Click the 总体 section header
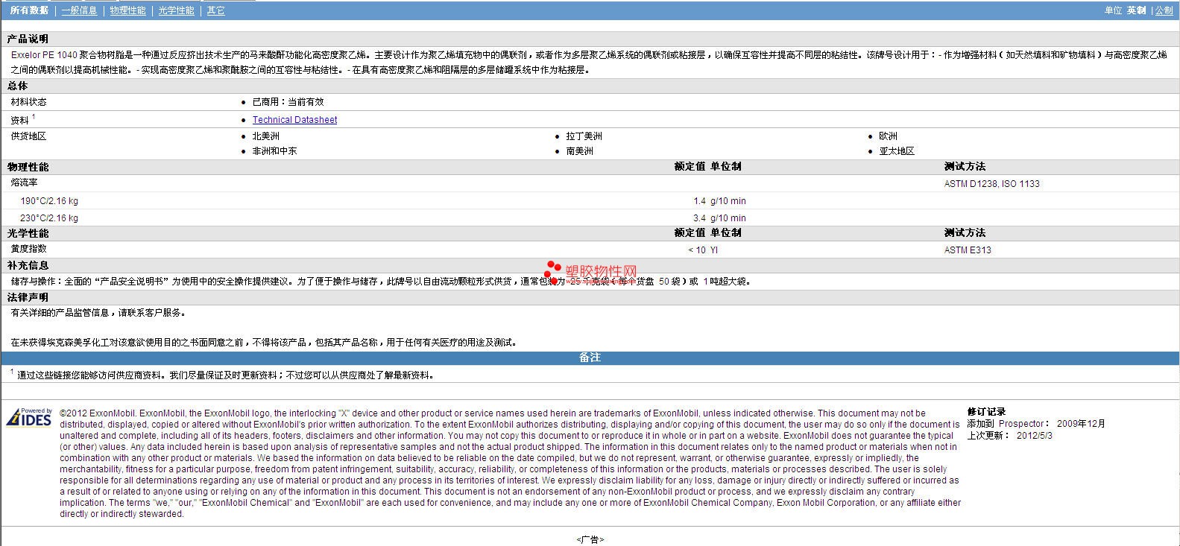Screen dimensions: 1180x546 17,86
